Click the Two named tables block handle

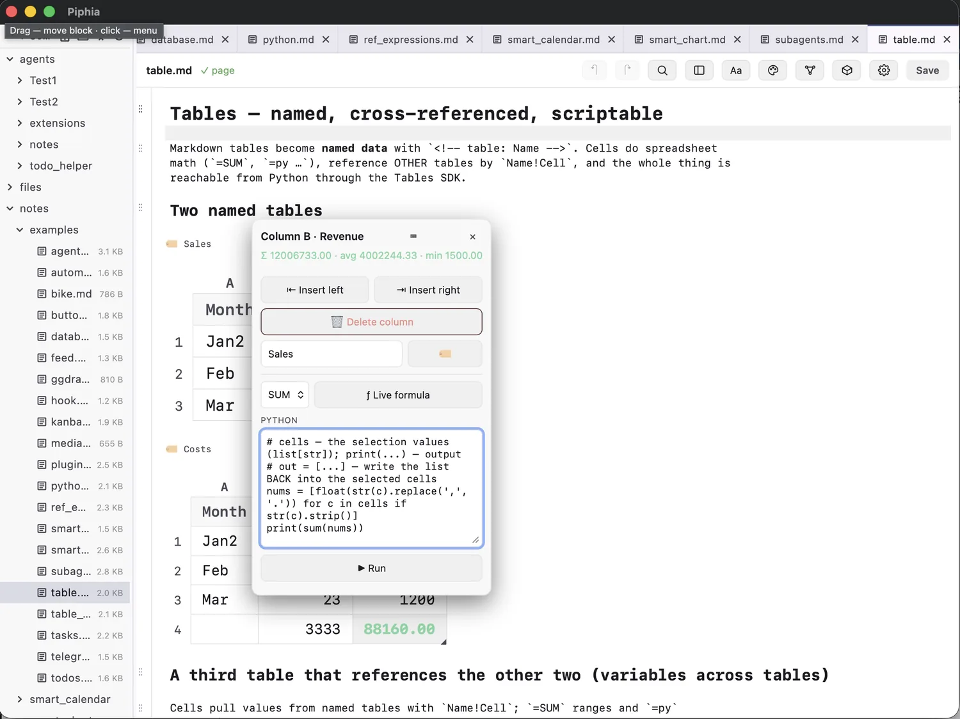tap(140, 208)
